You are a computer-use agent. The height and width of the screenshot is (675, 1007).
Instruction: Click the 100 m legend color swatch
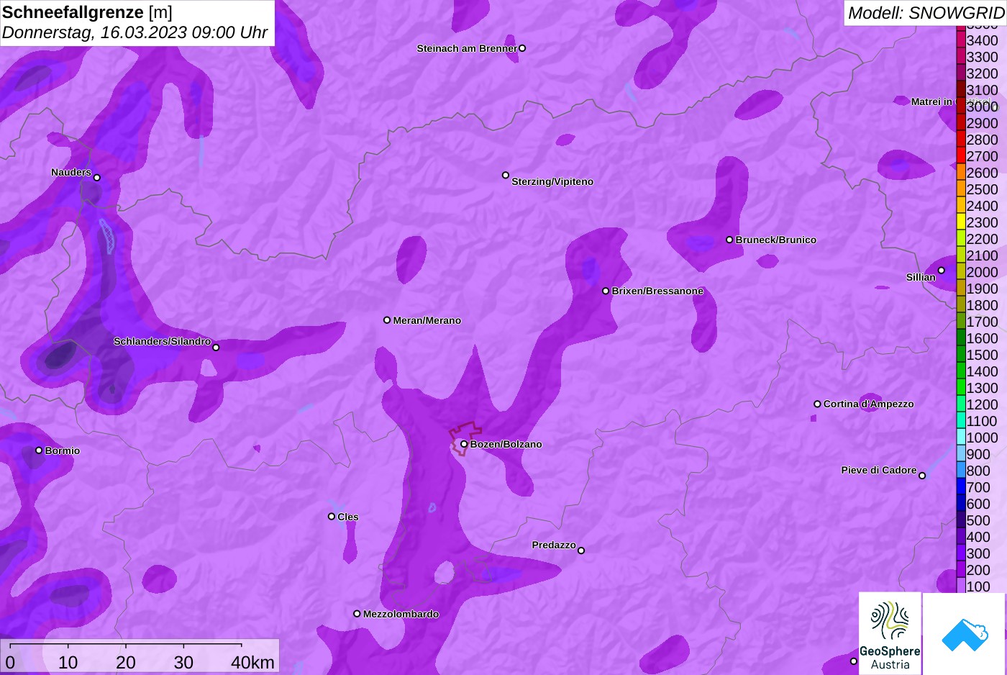click(x=961, y=586)
